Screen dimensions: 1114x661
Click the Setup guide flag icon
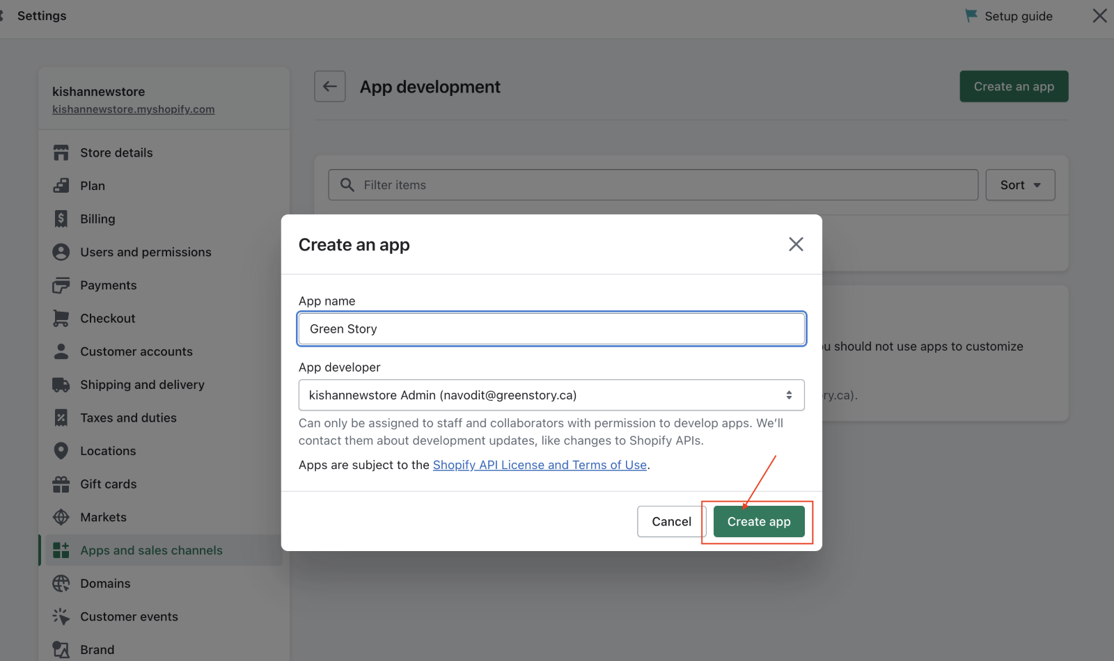[971, 15]
